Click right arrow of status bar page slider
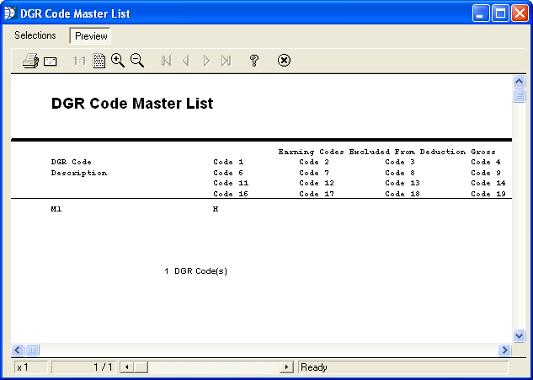The width and height of the screenshot is (533, 380). [x=286, y=367]
